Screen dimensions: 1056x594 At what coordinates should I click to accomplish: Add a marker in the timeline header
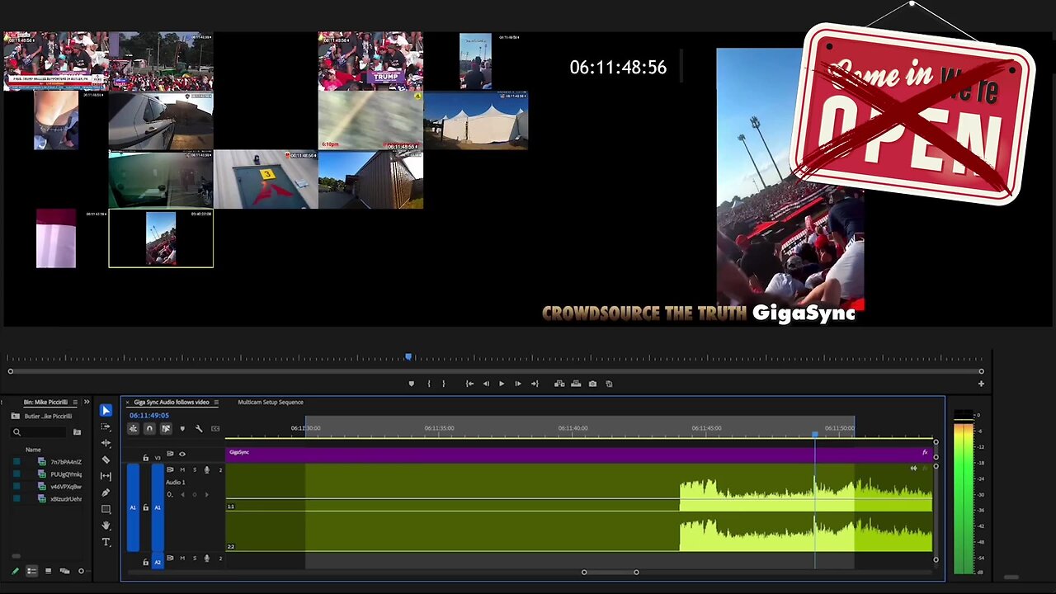click(x=182, y=428)
